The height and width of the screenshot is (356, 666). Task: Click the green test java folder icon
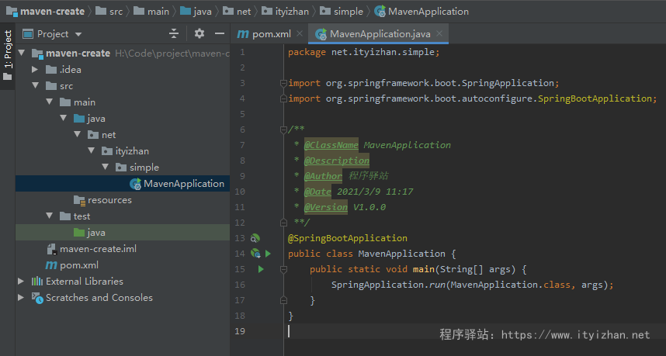(x=79, y=233)
